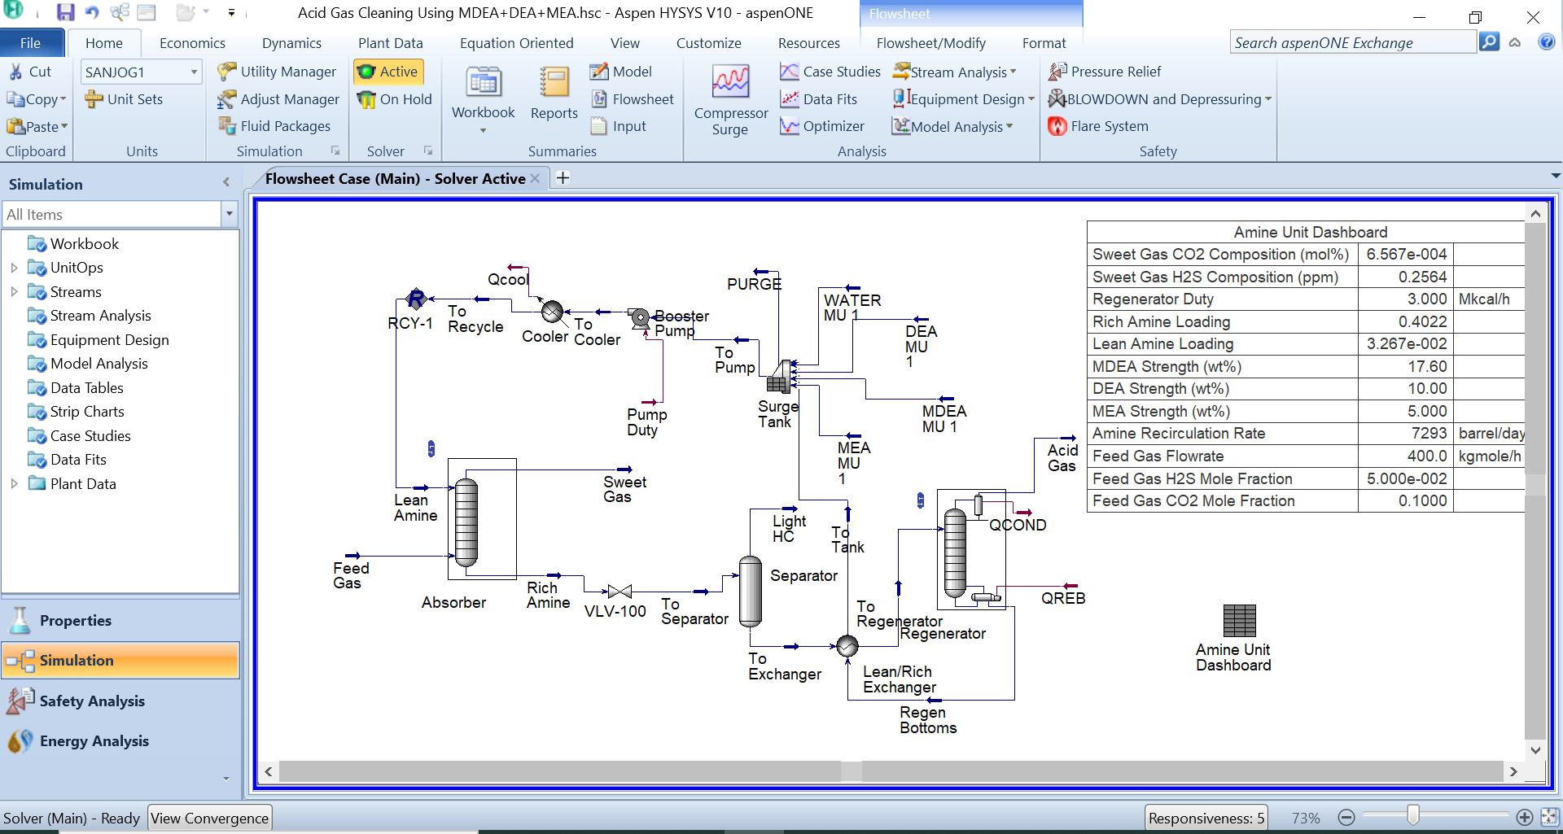
Task: Launch Compressor Surge analysis
Action: tap(730, 99)
